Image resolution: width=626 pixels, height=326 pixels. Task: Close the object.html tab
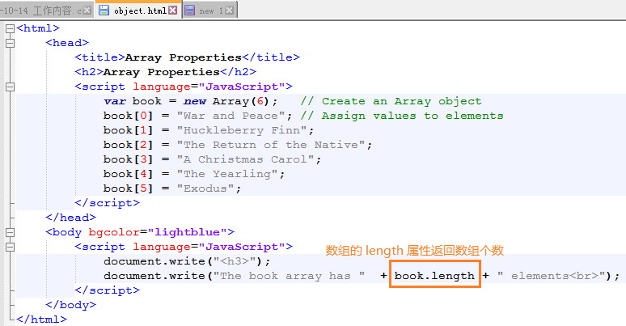pos(173,11)
